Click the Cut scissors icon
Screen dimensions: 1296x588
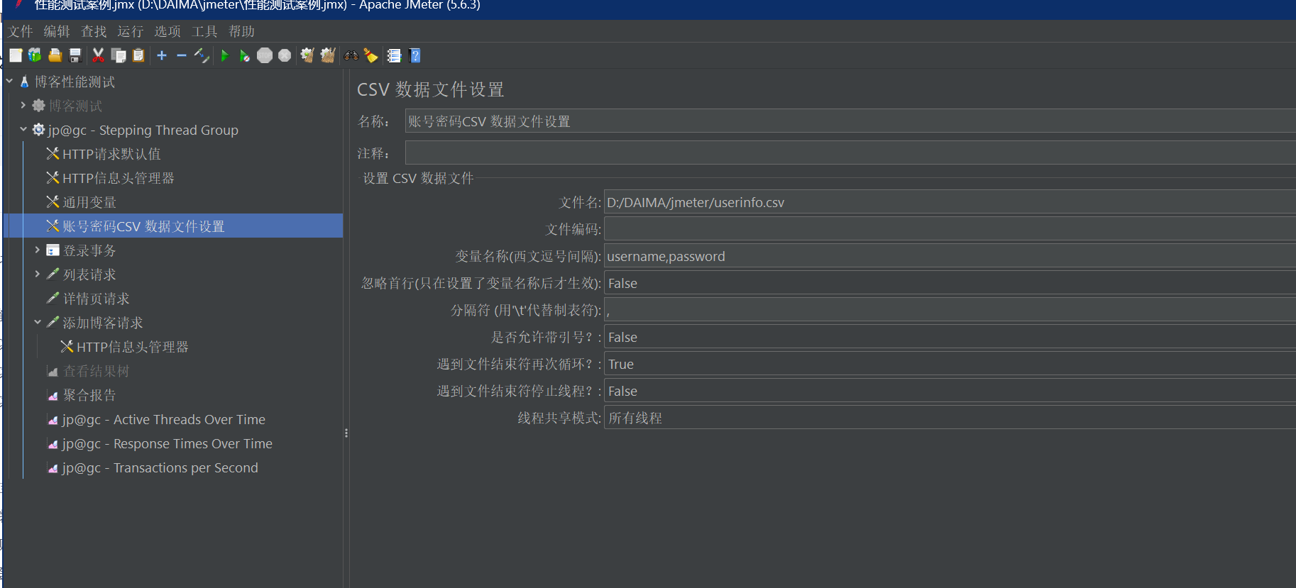click(x=98, y=55)
